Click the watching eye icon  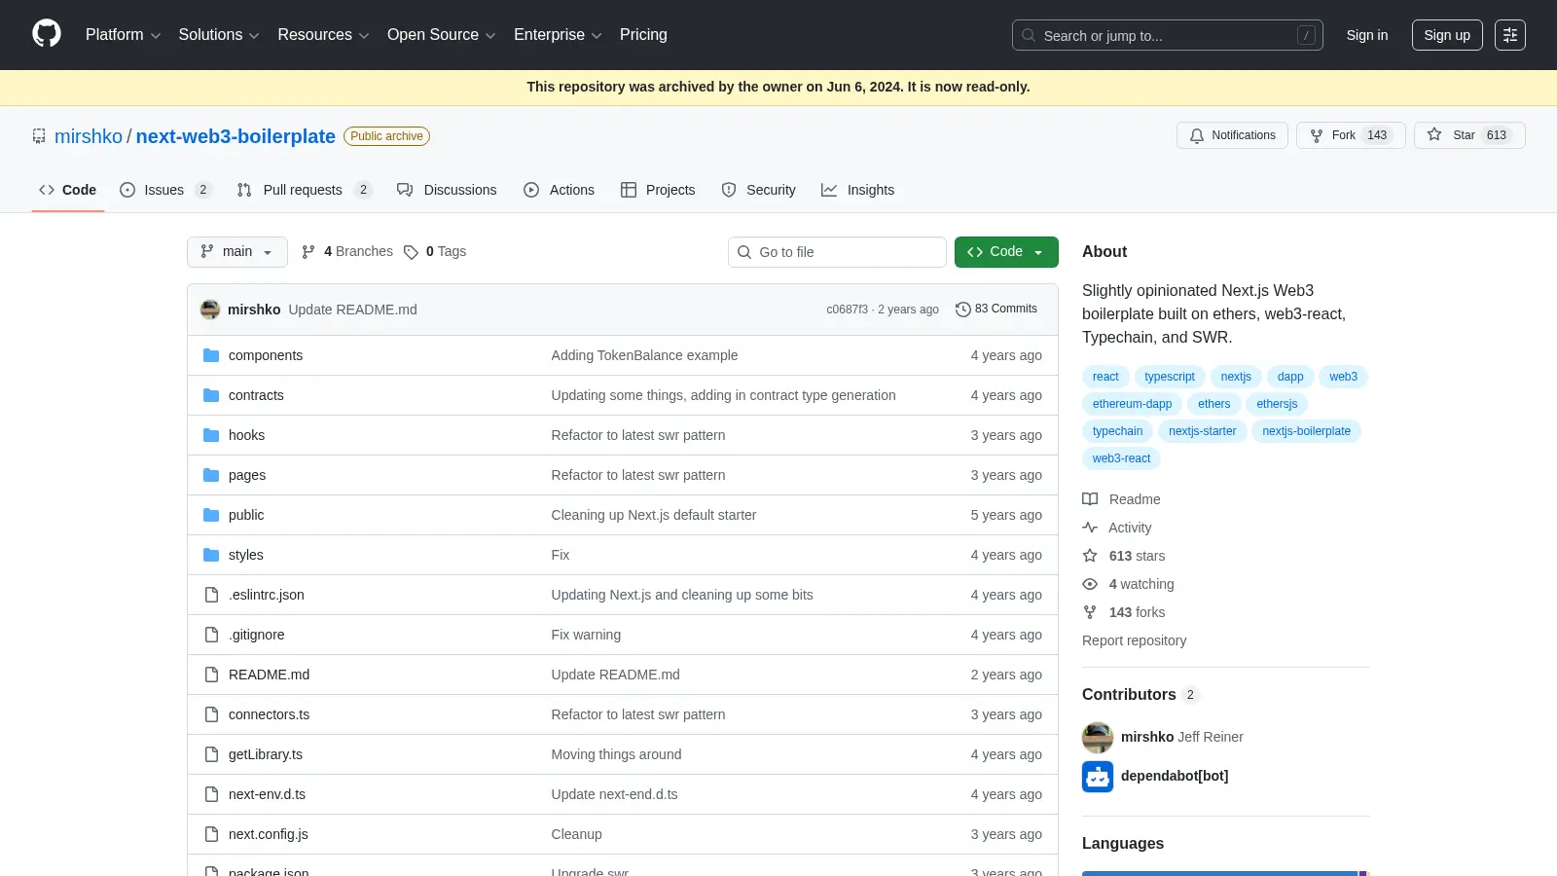pyautogui.click(x=1090, y=584)
